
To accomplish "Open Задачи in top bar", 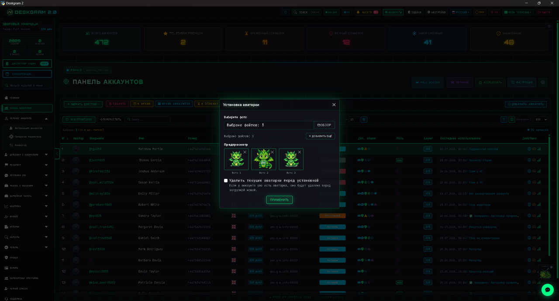I will click(415, 12).
